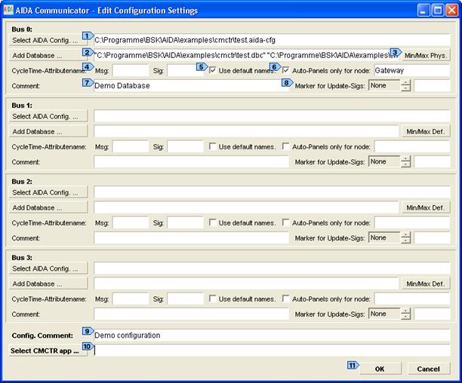Click Bus 2 Add Database button
The height and width of the screenshot is (383, 462).
pos(48,207)
